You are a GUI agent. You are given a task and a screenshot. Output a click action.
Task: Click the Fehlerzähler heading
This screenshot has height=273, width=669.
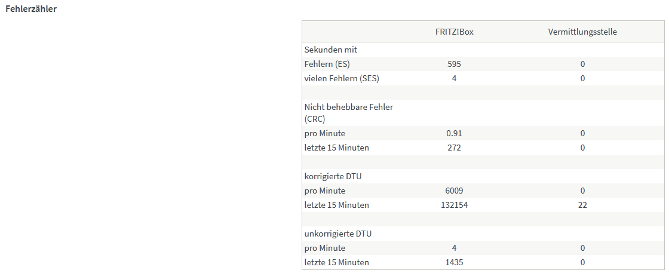tap(30, 9)
